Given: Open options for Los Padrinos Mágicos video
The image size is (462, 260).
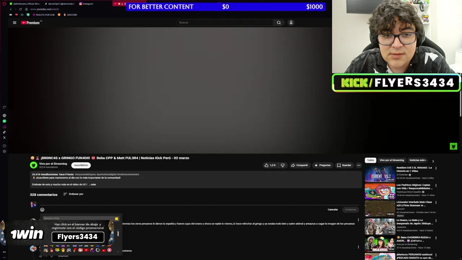Looking at the screenshot, I should pos(436,186).
